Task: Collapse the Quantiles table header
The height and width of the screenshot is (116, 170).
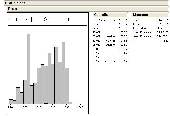Action: tap(102, 15)
